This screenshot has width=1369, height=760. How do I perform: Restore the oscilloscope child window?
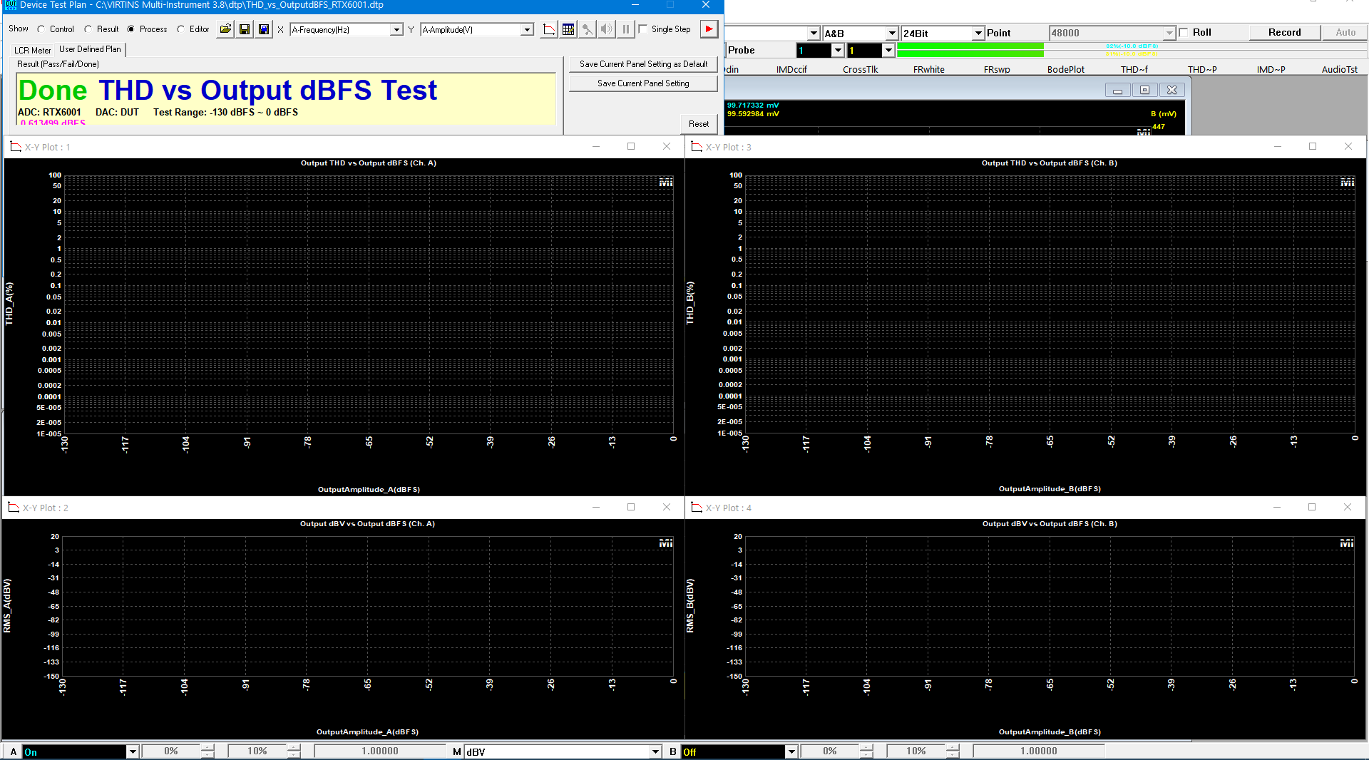coord(1144,90)
